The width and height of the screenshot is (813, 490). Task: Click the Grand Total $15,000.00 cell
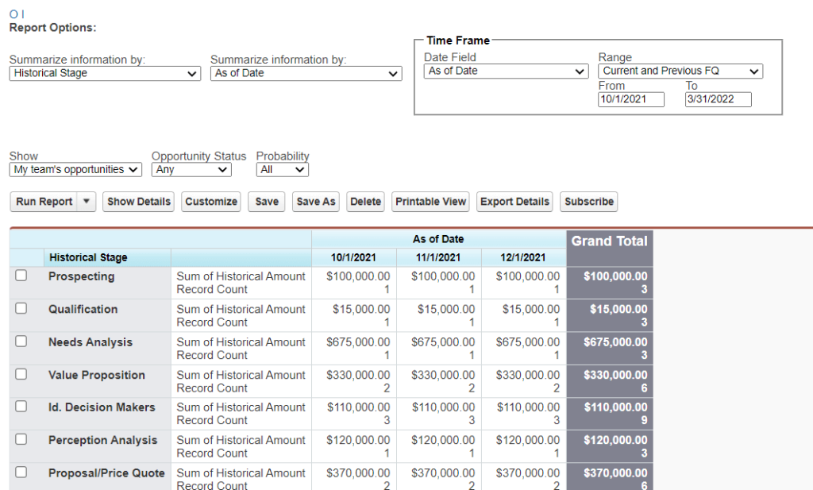coord(618,310)
